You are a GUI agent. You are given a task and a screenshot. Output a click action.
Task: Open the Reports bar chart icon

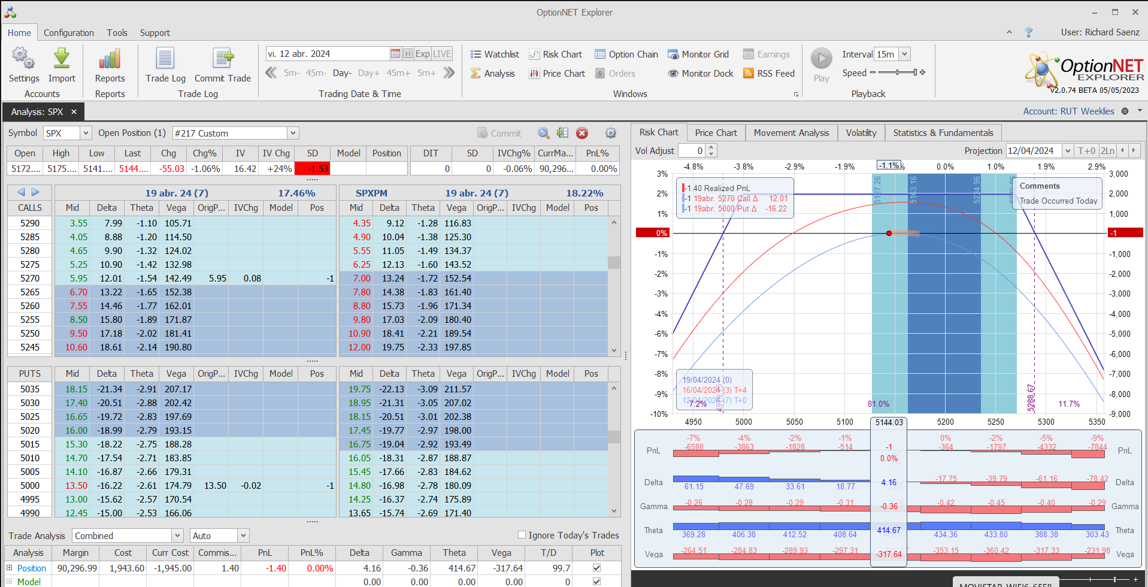[x=110, y=59]
